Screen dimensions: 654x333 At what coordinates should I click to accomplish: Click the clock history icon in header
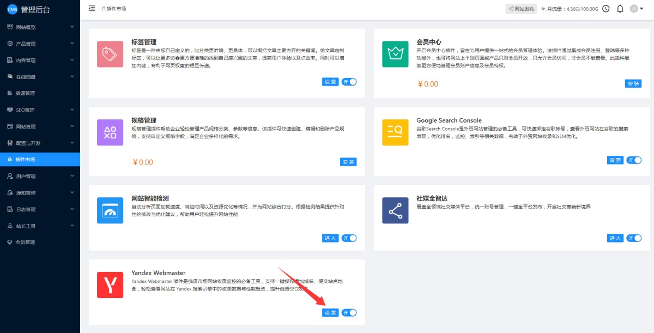pos(606,9)
